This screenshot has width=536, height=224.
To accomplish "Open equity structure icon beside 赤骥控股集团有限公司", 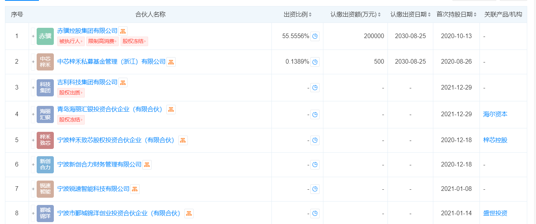I will [x=123, y=31].
